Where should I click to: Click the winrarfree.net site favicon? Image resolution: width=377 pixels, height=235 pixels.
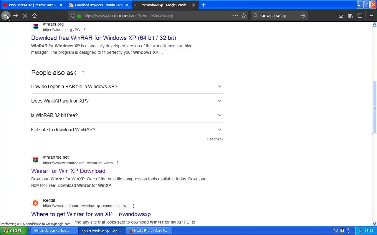35,160
